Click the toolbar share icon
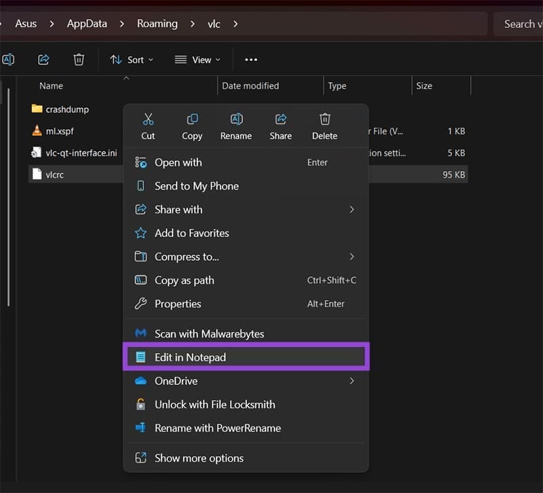 coord(43,60)
